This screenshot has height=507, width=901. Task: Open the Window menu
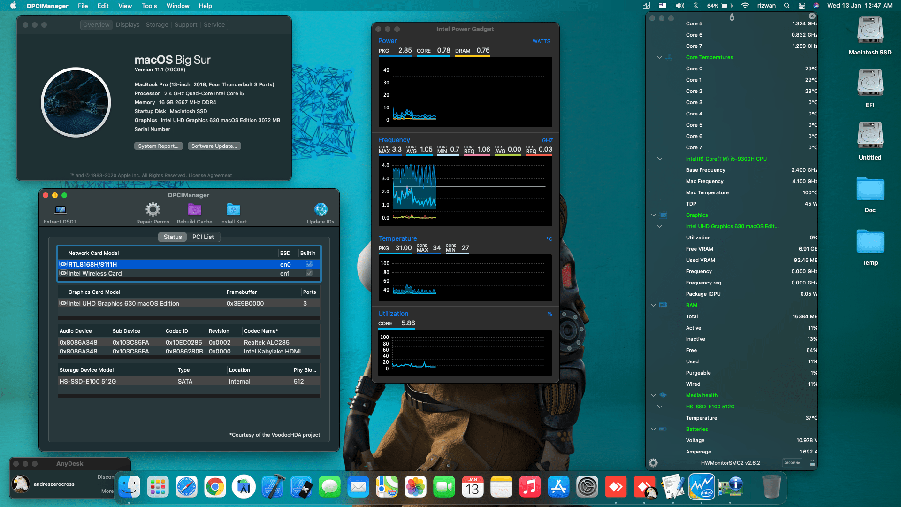178,6
